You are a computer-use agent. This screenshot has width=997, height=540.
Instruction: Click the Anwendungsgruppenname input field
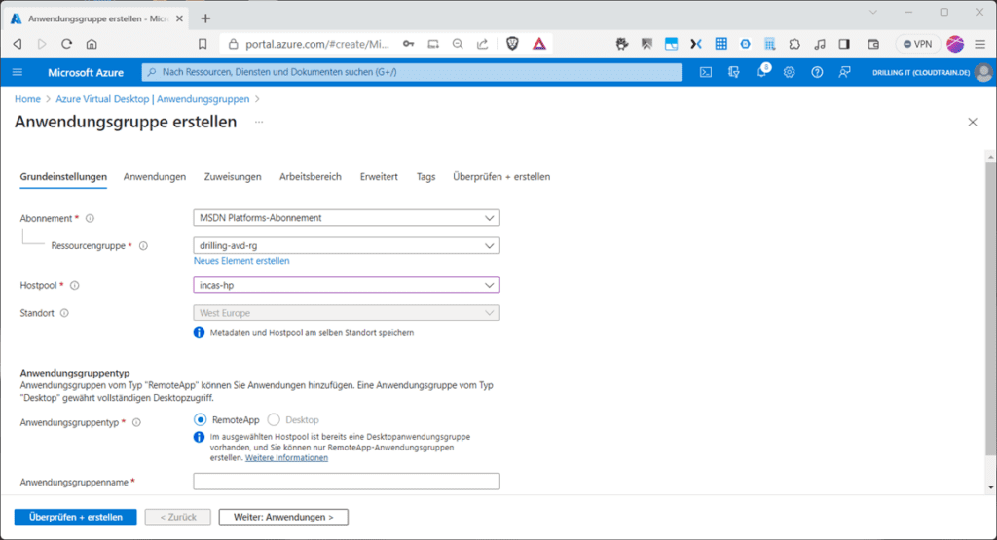point(347,482)
